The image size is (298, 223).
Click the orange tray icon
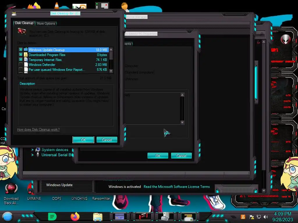coord(243,217)
